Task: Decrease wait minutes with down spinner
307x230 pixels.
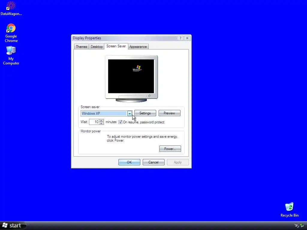Action: (101, 123)
